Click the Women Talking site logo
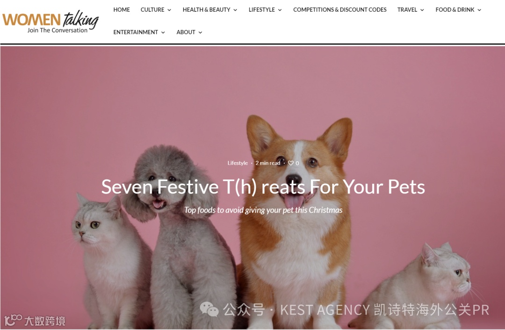Screen dimensions: 505x330 point(50,22)
